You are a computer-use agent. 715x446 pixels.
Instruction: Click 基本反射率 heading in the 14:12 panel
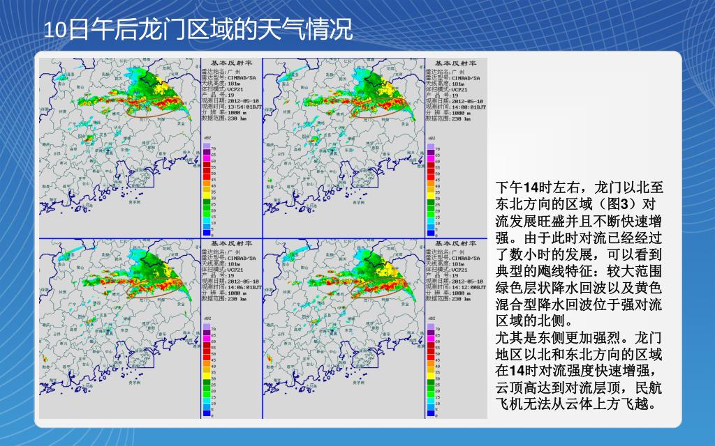click(455, 243)
